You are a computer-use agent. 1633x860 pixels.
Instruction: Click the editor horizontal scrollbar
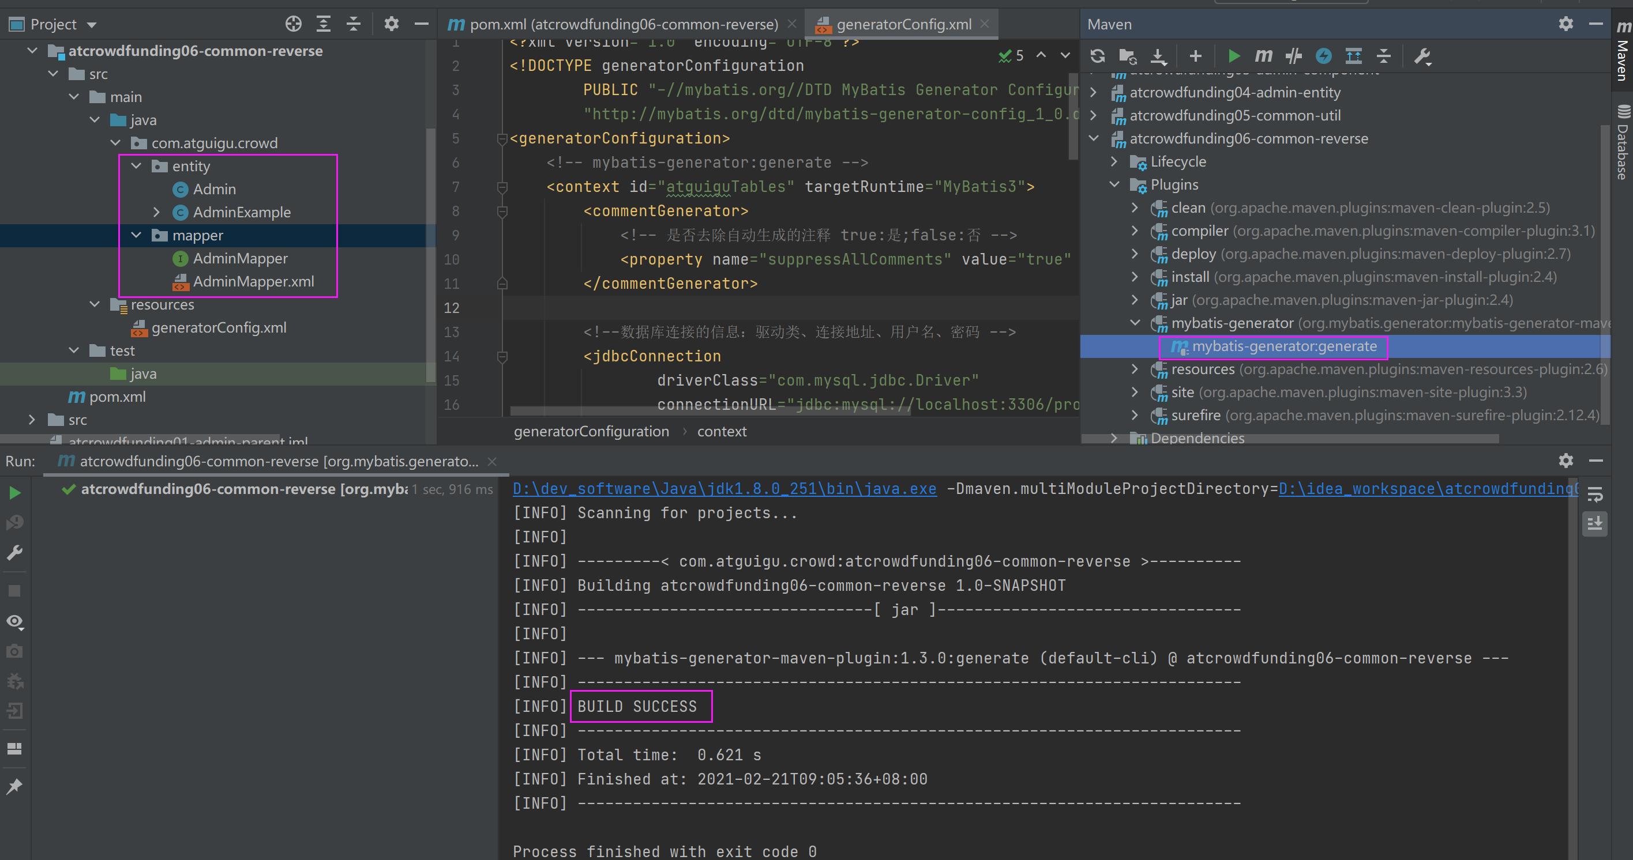710,411
